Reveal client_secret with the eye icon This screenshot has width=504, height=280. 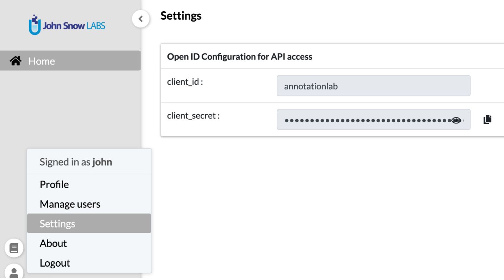pos(456,120)
